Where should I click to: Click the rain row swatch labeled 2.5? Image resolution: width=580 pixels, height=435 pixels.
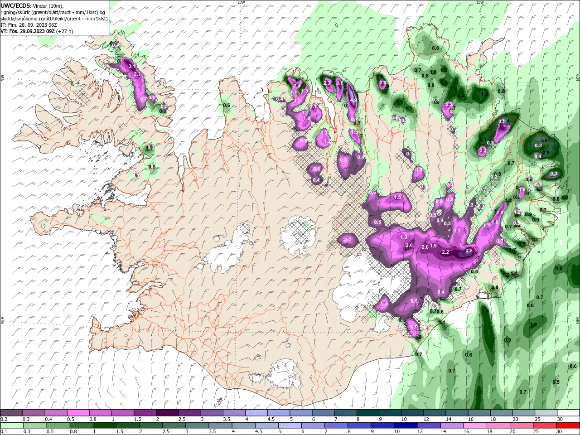click(x=174, y=425)
